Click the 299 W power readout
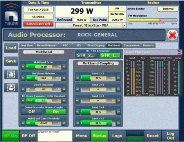Screen dimensions: 184x142 [x=82, y=11]
